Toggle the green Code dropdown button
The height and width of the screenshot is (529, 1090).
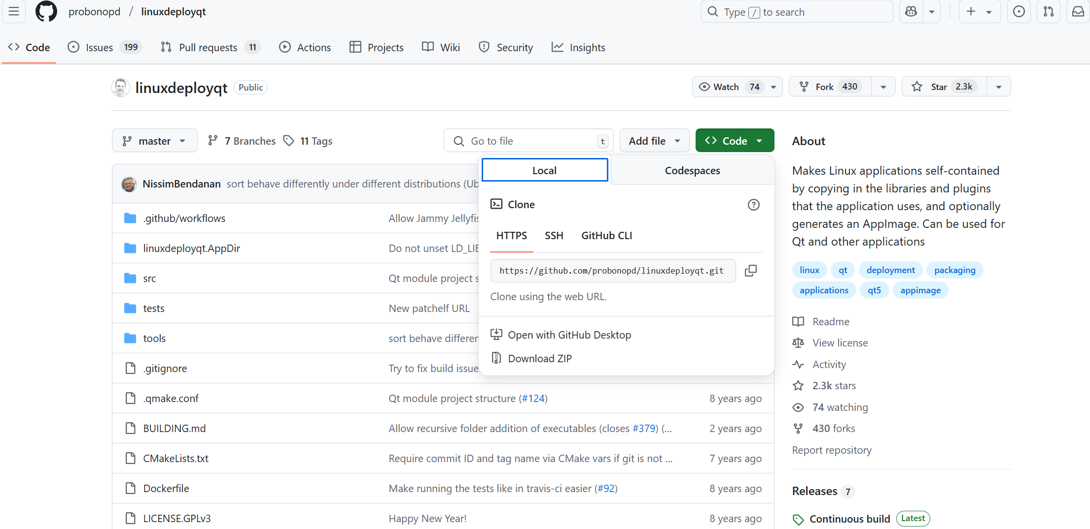coord(735,141)
